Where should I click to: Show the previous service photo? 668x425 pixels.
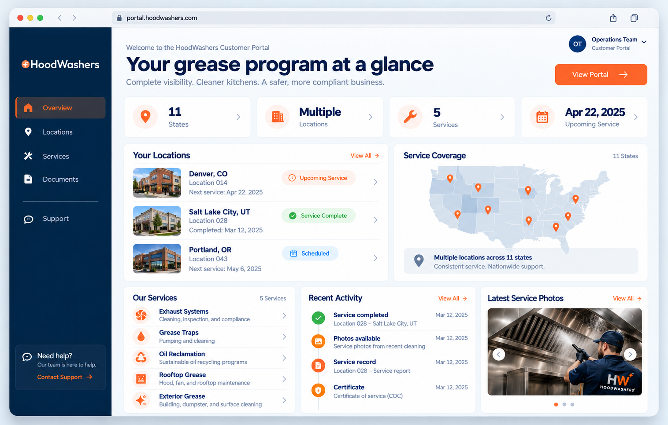[499, 354]
